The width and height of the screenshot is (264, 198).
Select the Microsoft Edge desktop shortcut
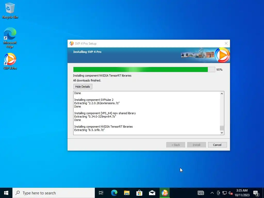coord(10,38)
